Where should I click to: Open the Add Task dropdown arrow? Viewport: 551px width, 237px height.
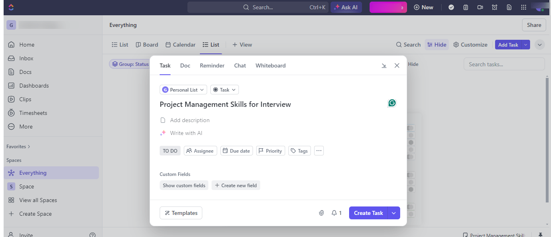(526, 45)
